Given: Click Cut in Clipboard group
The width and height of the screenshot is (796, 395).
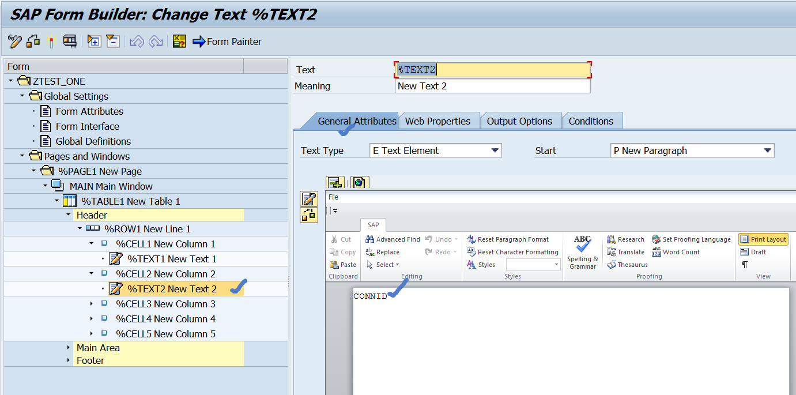Looking at the screenshot, I should pyautogui.click(x=341, y=239).
